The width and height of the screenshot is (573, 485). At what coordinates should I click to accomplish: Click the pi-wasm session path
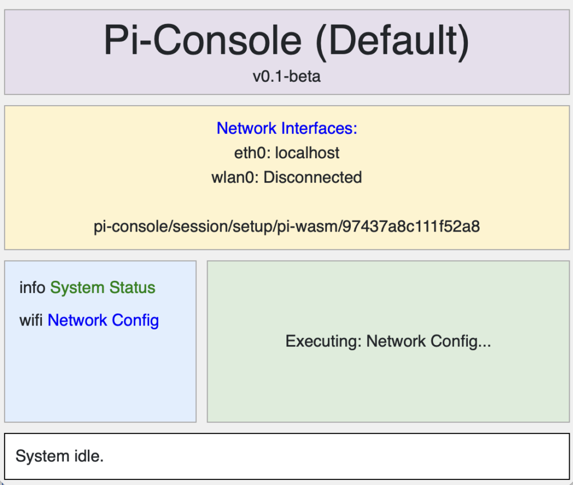(286, 227)
